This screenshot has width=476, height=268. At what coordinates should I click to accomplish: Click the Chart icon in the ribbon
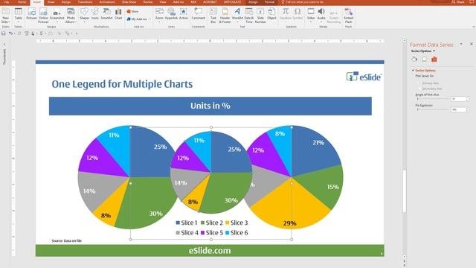(x=118, y=14)
